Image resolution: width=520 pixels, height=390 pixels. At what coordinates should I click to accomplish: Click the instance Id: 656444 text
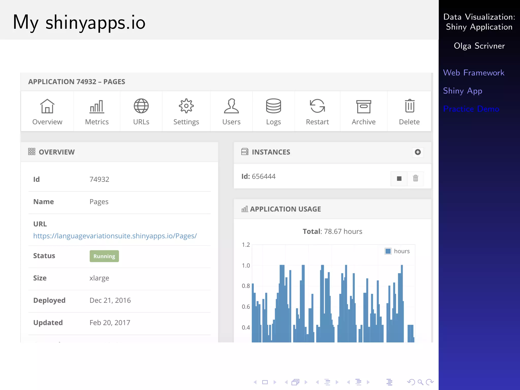pos(258,176)
